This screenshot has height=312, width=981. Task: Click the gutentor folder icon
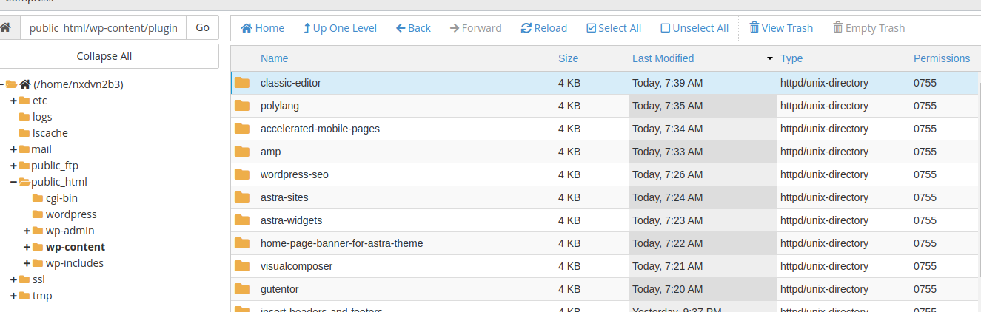(x=242, y=289)
